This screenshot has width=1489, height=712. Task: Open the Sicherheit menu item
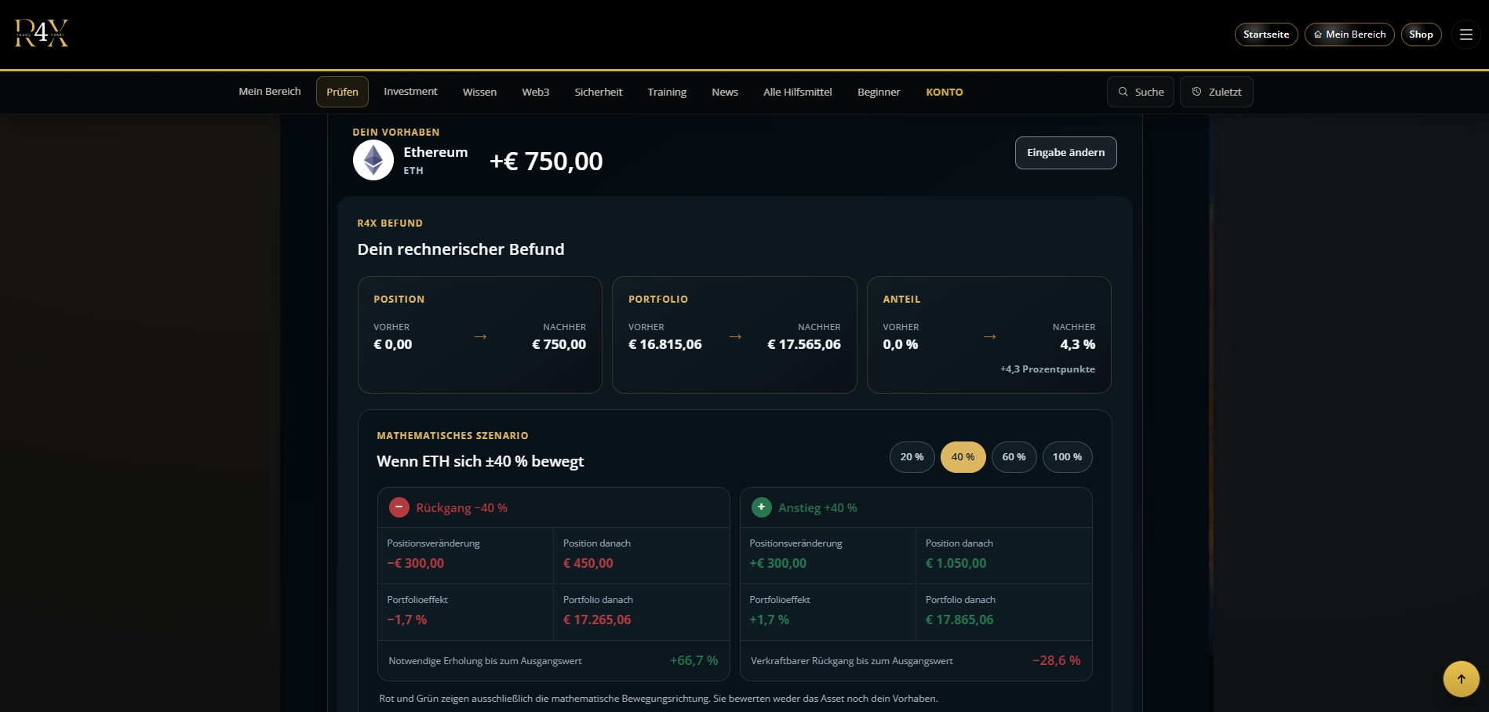(599, 92)
